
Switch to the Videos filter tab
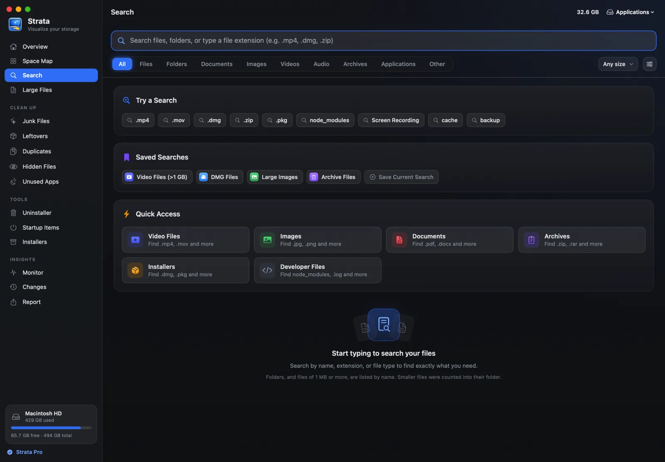click(x=290, y=64)
